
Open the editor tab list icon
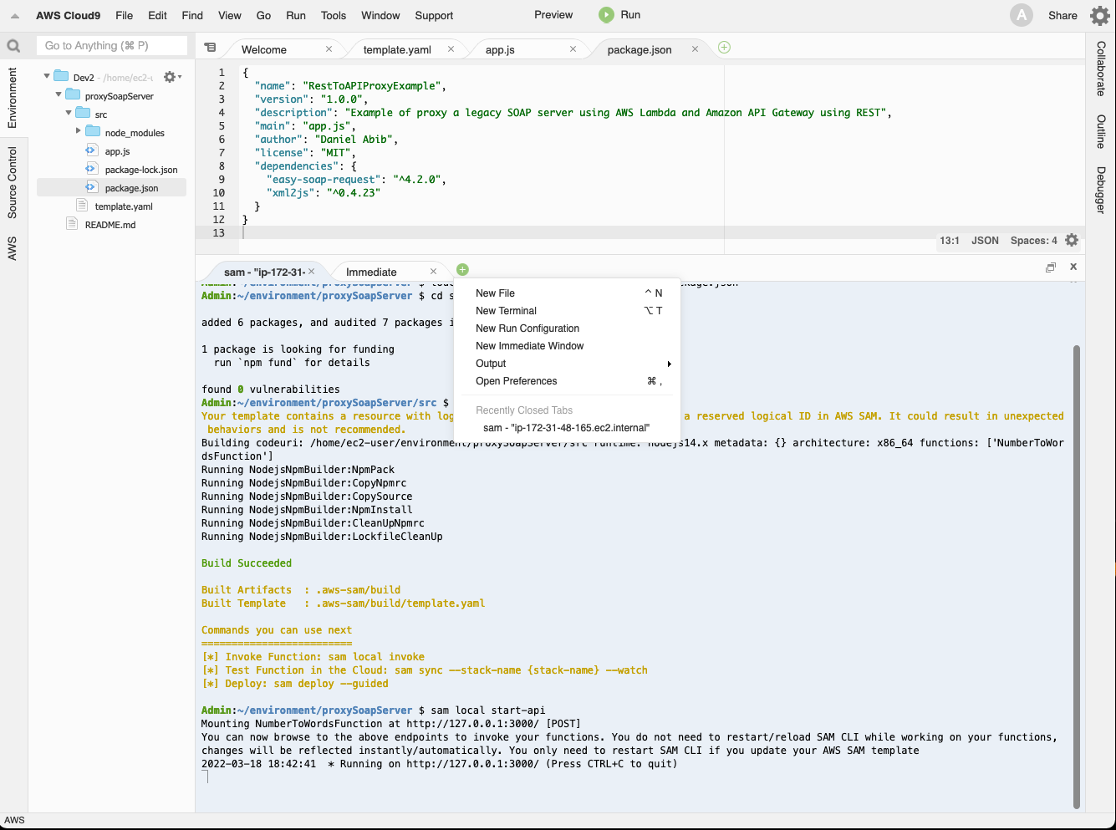(x=210, y=48)
